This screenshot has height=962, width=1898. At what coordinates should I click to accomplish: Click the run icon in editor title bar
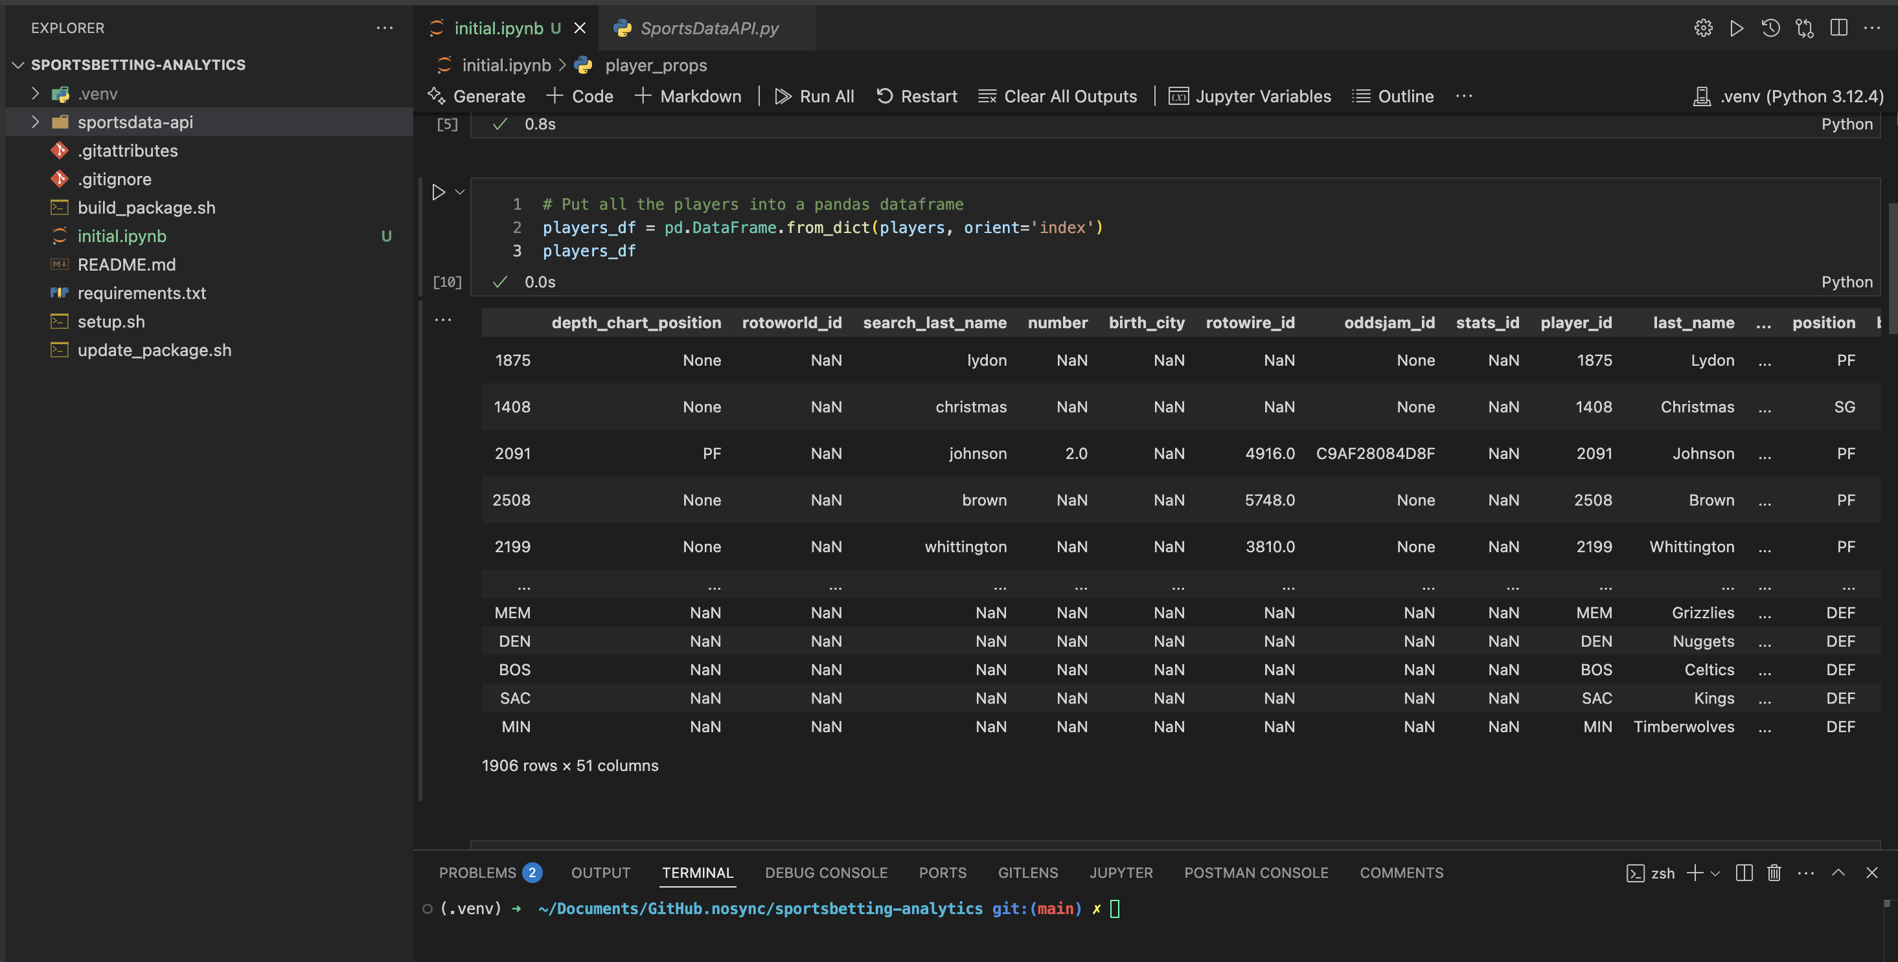pos(1737,28)
